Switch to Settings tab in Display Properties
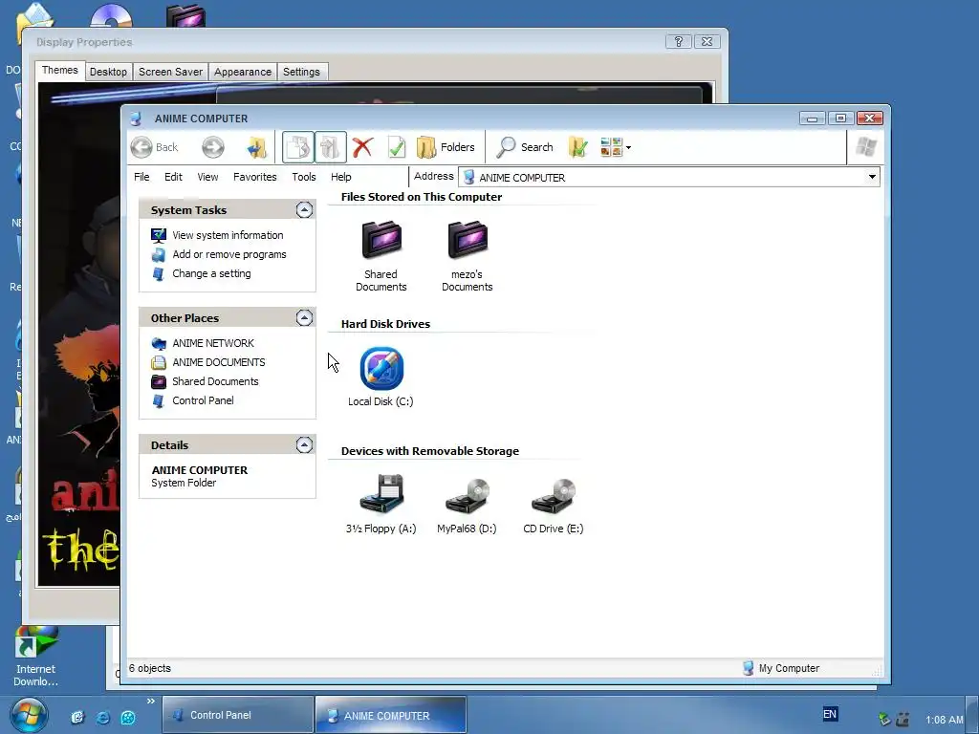 click(301, 72)
